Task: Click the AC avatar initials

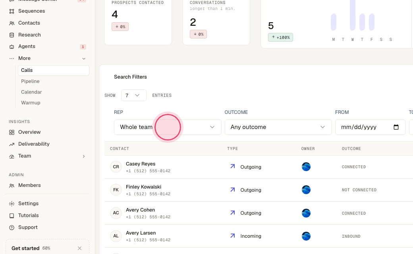Action: [116, 213]
